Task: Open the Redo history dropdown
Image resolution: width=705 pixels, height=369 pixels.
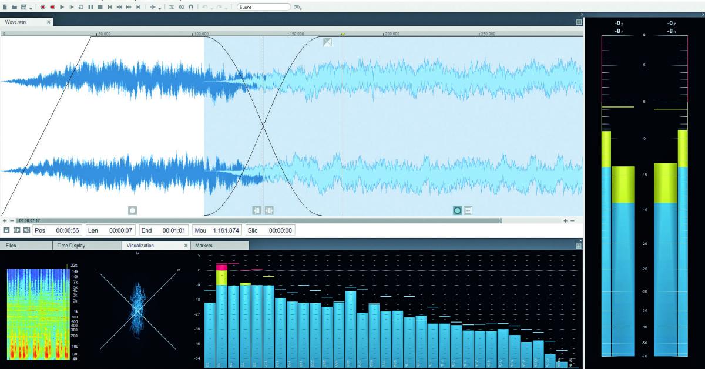Action: [x=226, y=8]
